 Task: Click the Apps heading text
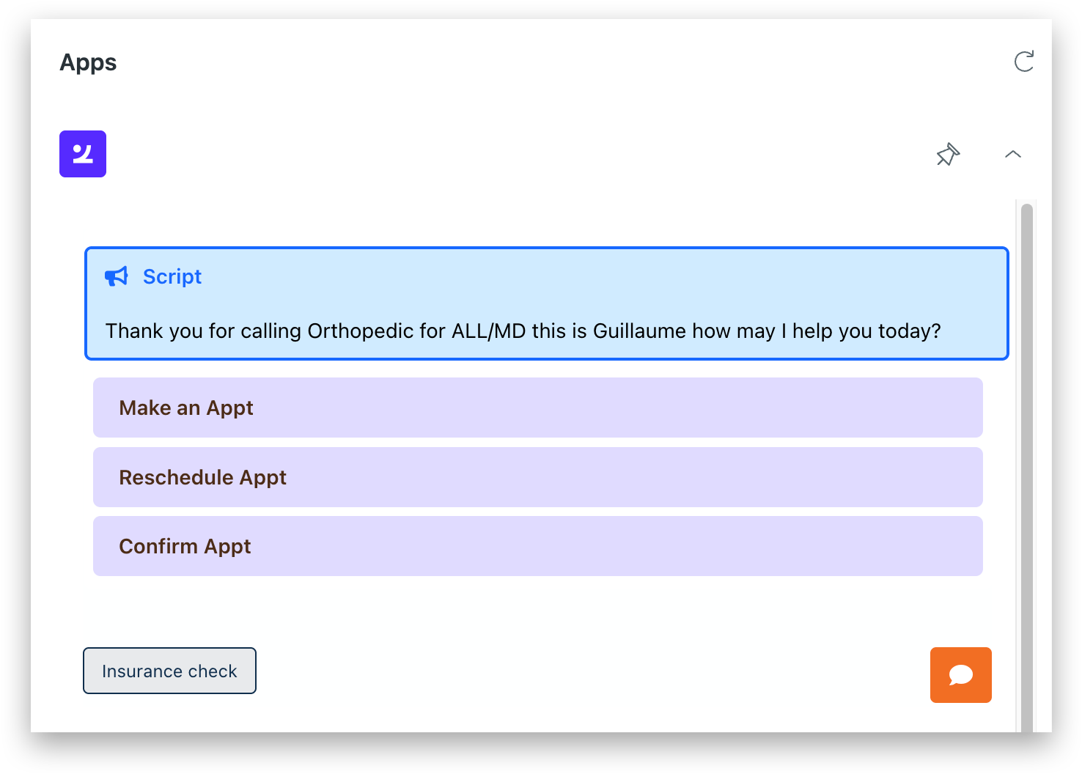[88, 62]
